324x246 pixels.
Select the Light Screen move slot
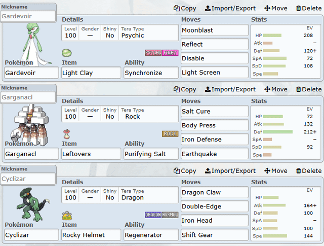pyautogui.click(x=215, y=73)
